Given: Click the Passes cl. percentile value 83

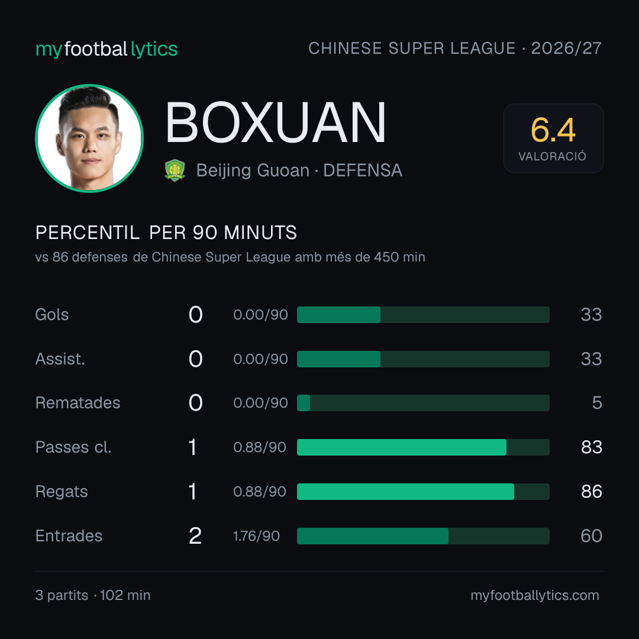Looking at the screenshot, I should (x=592, y=447).
